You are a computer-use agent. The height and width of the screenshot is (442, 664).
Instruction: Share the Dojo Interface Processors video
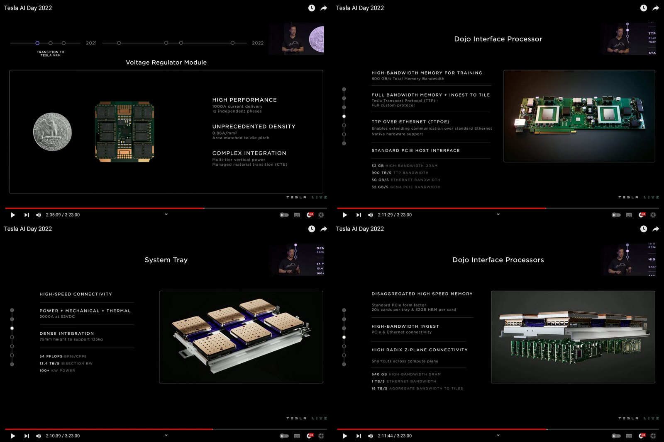(655, 229)
